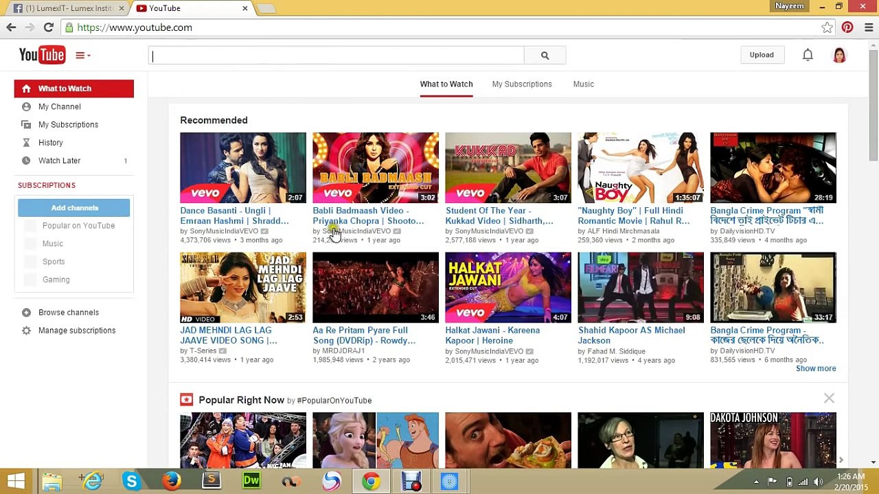879x494 pixels.
Task: Click the Pinterest extension icon
Action: (847, 27)
